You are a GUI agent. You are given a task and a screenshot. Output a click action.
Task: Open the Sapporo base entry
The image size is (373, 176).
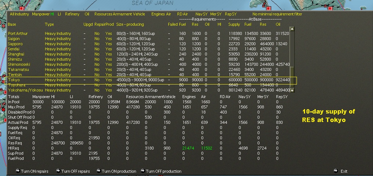pyautogui.click(x=15, y=44)
